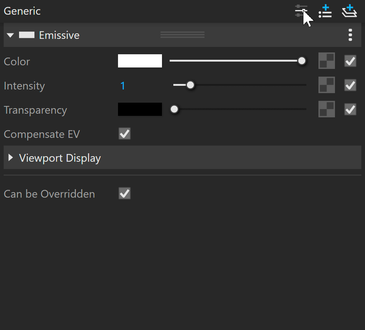365x330 pixels.
Task: Click the Color texture map checkerboard icon
Action: tap(327, 61)
